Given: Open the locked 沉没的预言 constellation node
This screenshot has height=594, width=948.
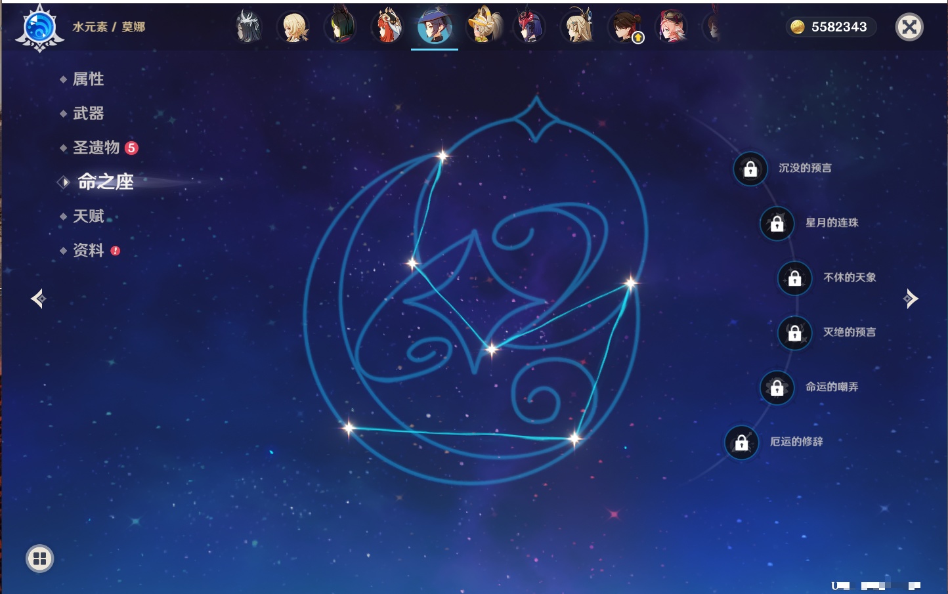Looking at the screenshot, I should coord(750,169).
